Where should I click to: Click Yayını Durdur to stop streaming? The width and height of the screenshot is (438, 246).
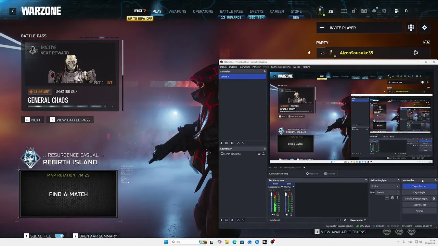pos(419,186)
